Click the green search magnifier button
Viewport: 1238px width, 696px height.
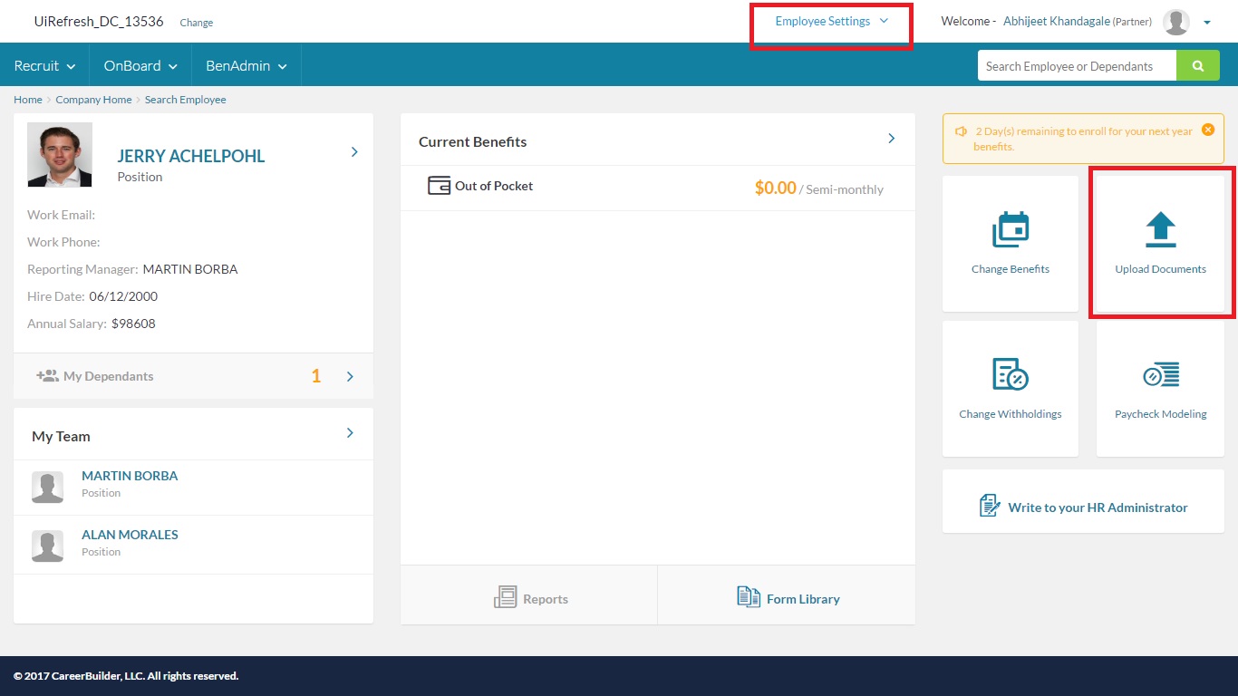click(1198, 66)
